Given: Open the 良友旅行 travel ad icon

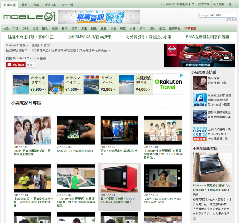Looking at the screenshot, I should (x=200, y=100).
